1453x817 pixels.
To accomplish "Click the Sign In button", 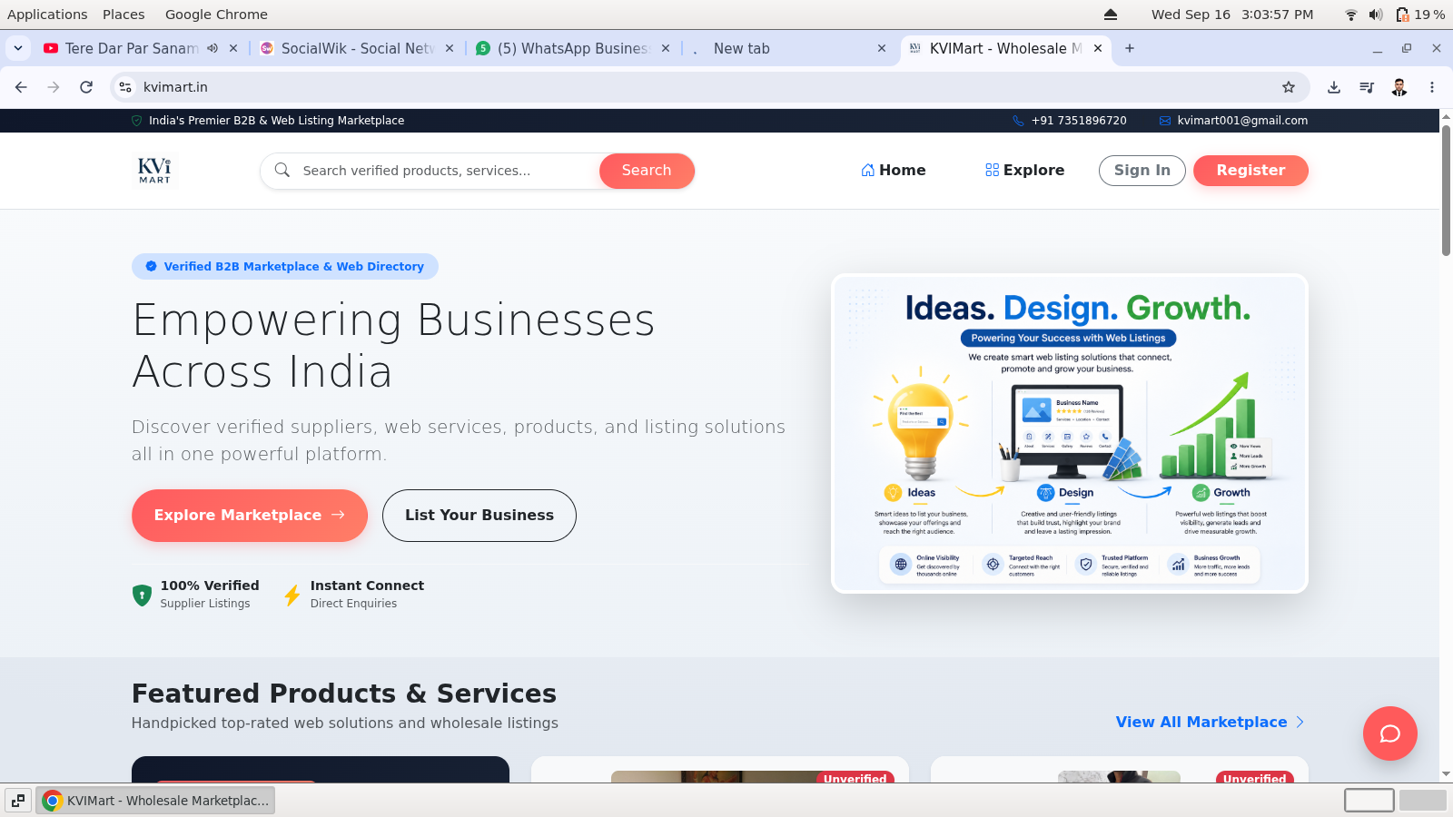I will coord(1142,170).
